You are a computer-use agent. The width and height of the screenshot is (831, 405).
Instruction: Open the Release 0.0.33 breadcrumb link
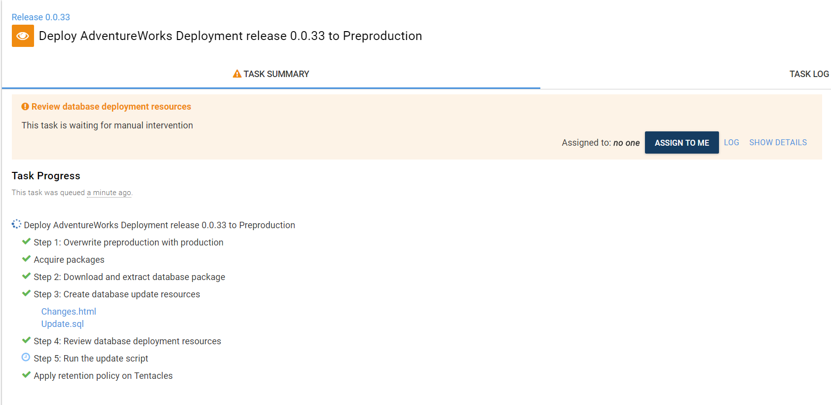pyautogui.click(x=41, y=17)
